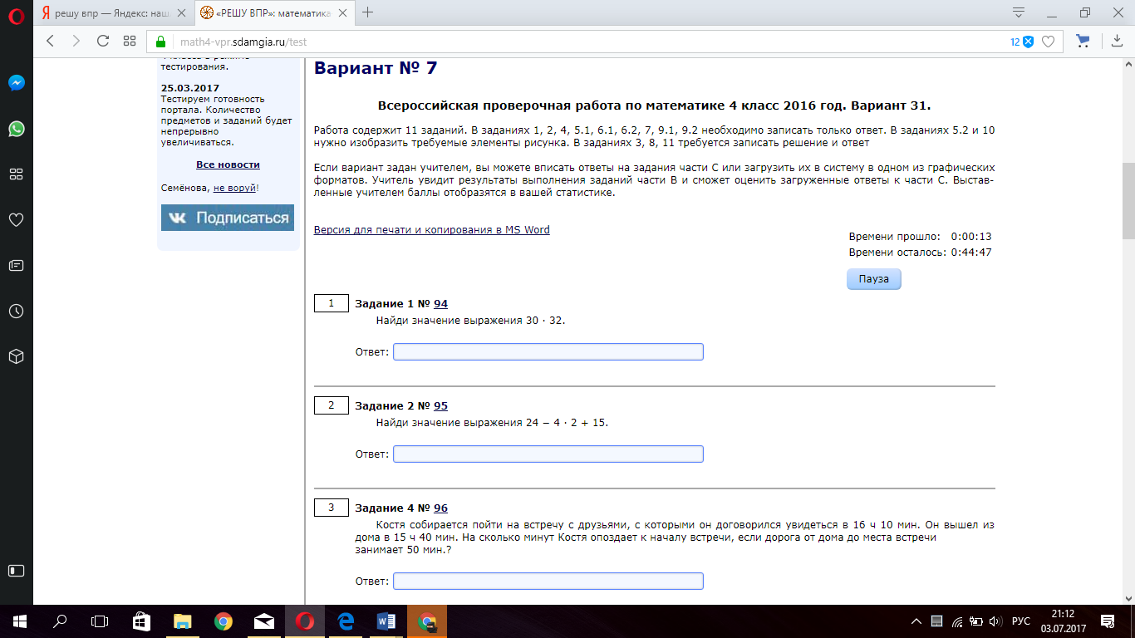Open extensions cube in sidebar
The height and width of the screenshot is (638, 1135).
point(16,356)
